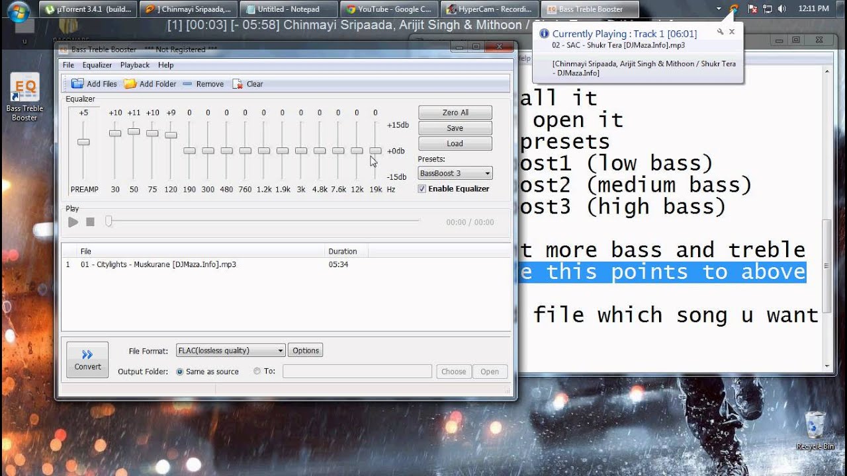Open the Recycle Bin desktop icon
847x476 pixels.
point(815,430)
